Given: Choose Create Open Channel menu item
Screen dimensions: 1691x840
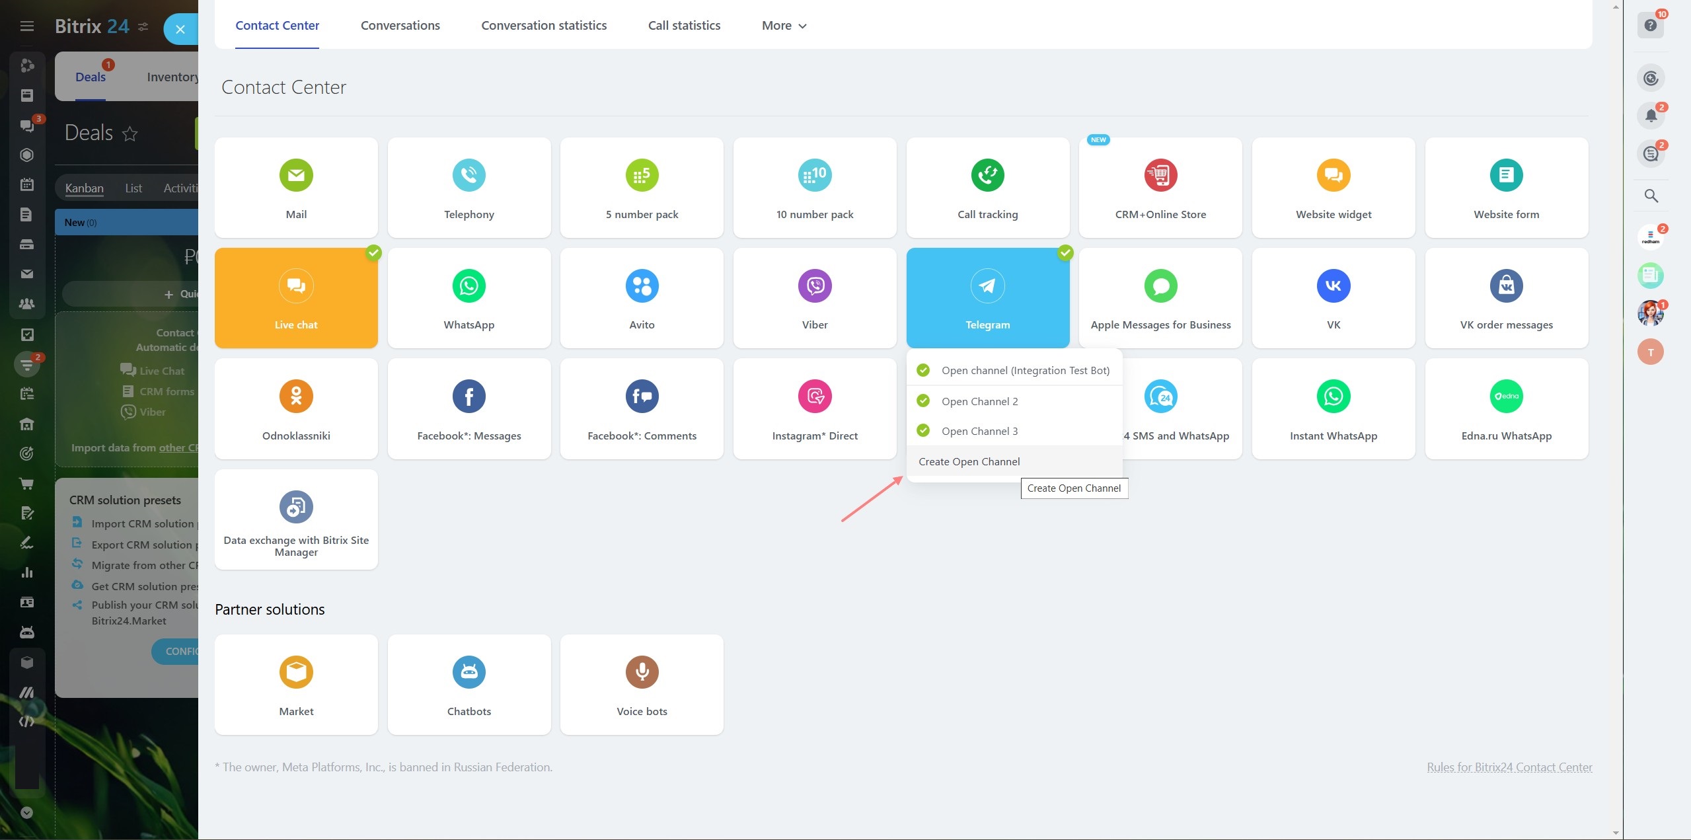Looking at the screenshot, I should point(969,461).
